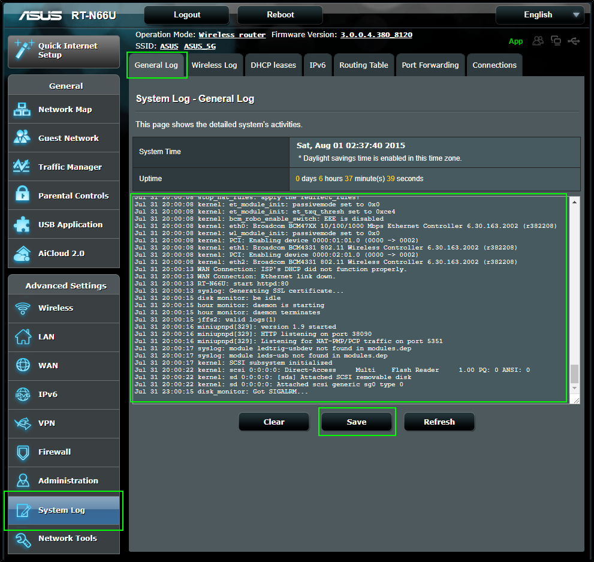Click the ASUS_5G SSID link
Viewport: 594px width, 562px height.
200,46
